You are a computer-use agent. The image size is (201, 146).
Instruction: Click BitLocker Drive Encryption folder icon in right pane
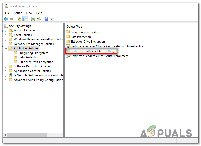point(68,42)
